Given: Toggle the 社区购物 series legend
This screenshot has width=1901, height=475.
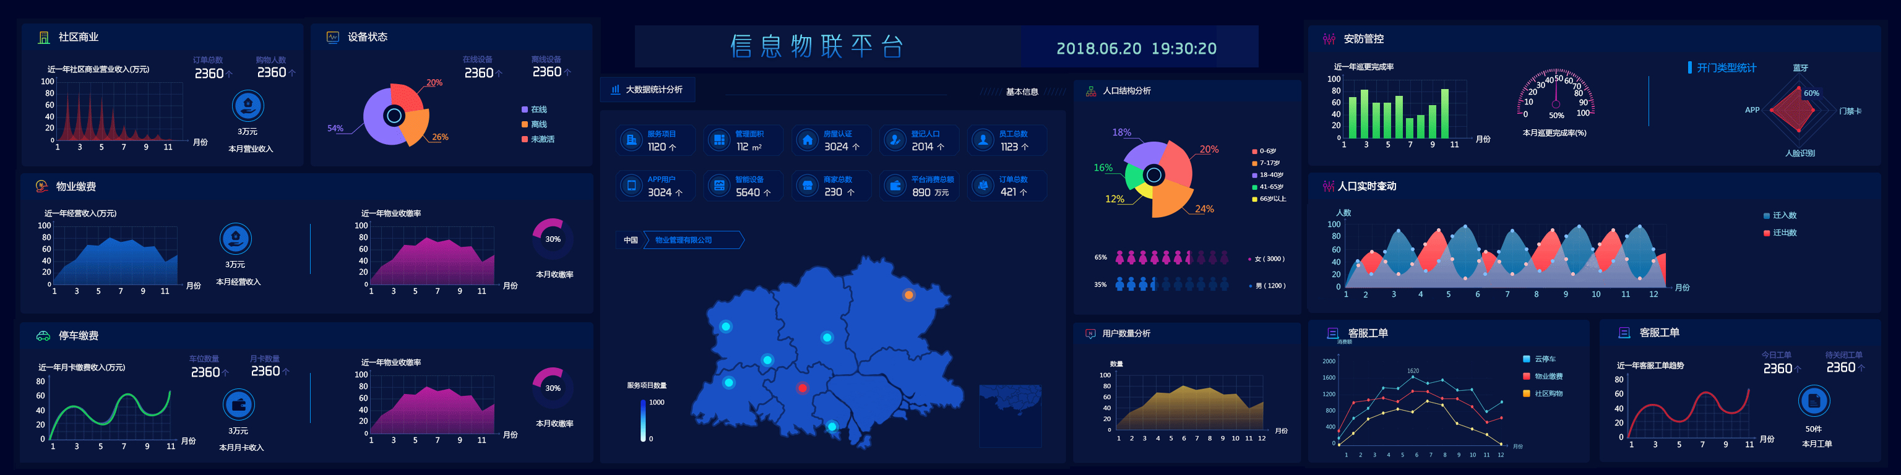Looking at the screenshot, I should pos(1543,394).
